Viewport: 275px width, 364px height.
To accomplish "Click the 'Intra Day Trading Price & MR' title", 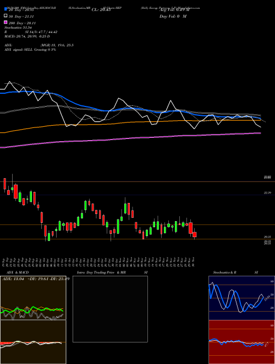I will pyautogui.click(x=101, y=272).
